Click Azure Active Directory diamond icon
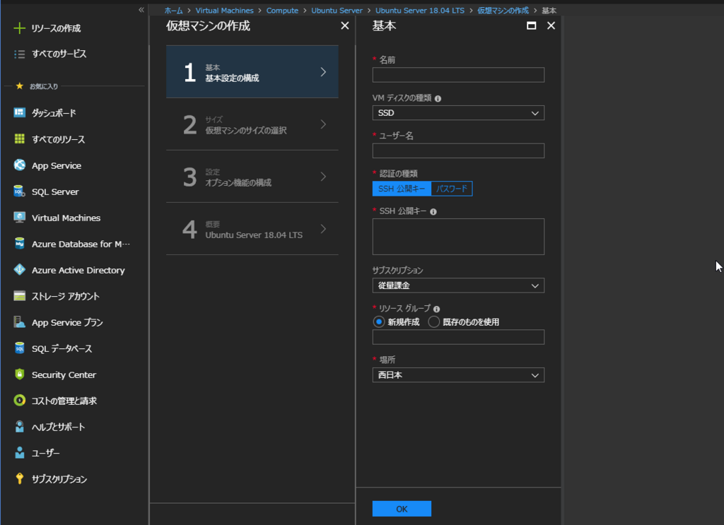The height and width of the screenshot is (525, 724). (x=19, y=270)
